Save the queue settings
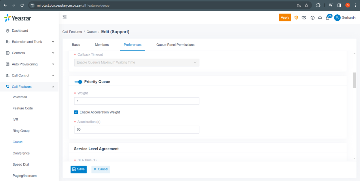Screen dimensions: 360x181 (79, 170)
